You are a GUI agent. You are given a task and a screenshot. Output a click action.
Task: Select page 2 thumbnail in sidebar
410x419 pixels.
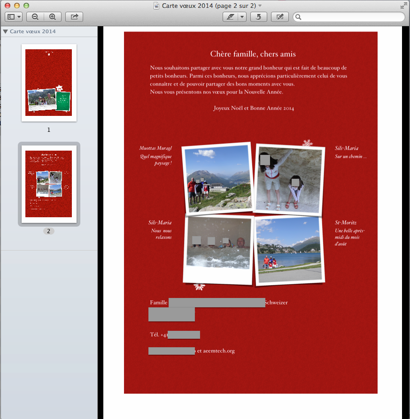(49, 184)
